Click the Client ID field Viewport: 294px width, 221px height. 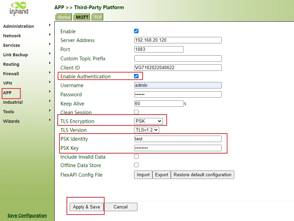(x=178, y=67)
